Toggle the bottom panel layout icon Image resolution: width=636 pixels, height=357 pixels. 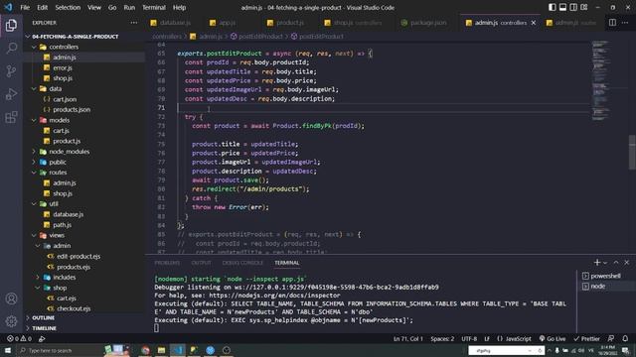tap(562, 7)
